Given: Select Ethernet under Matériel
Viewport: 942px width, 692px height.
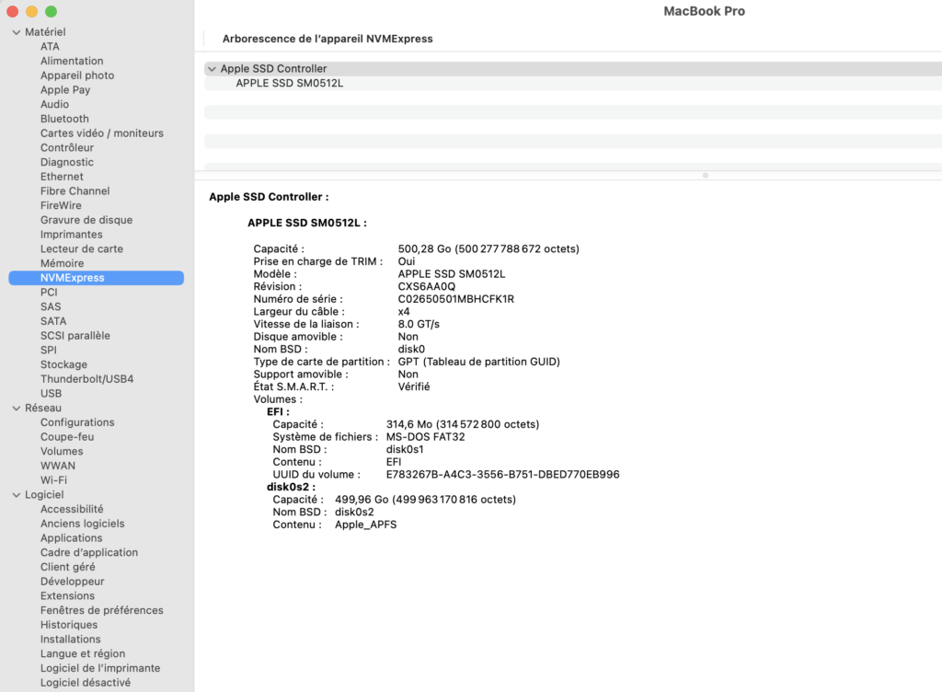Looking at the screenshot, I should 62,177.
